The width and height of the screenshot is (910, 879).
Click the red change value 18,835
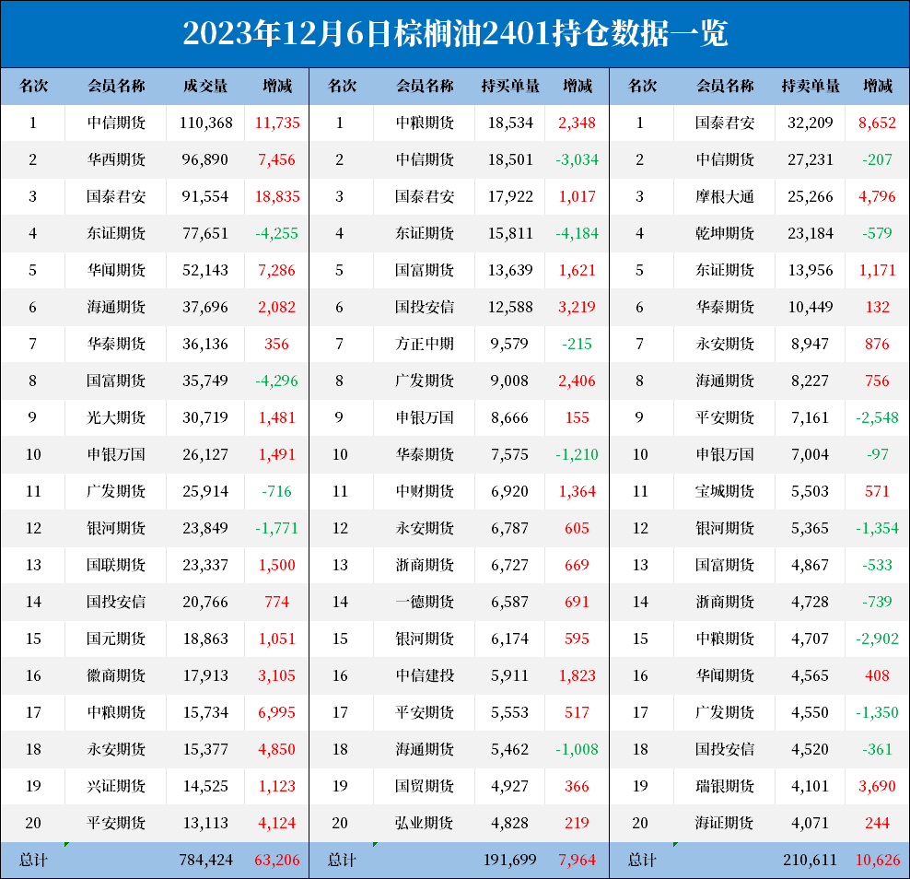(277, 196)
